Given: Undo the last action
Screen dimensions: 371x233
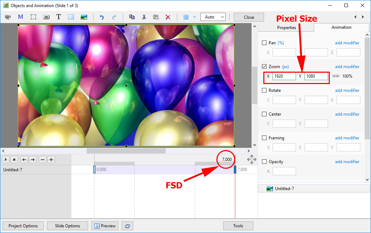Looking at the screenshot, I should 102,17.
